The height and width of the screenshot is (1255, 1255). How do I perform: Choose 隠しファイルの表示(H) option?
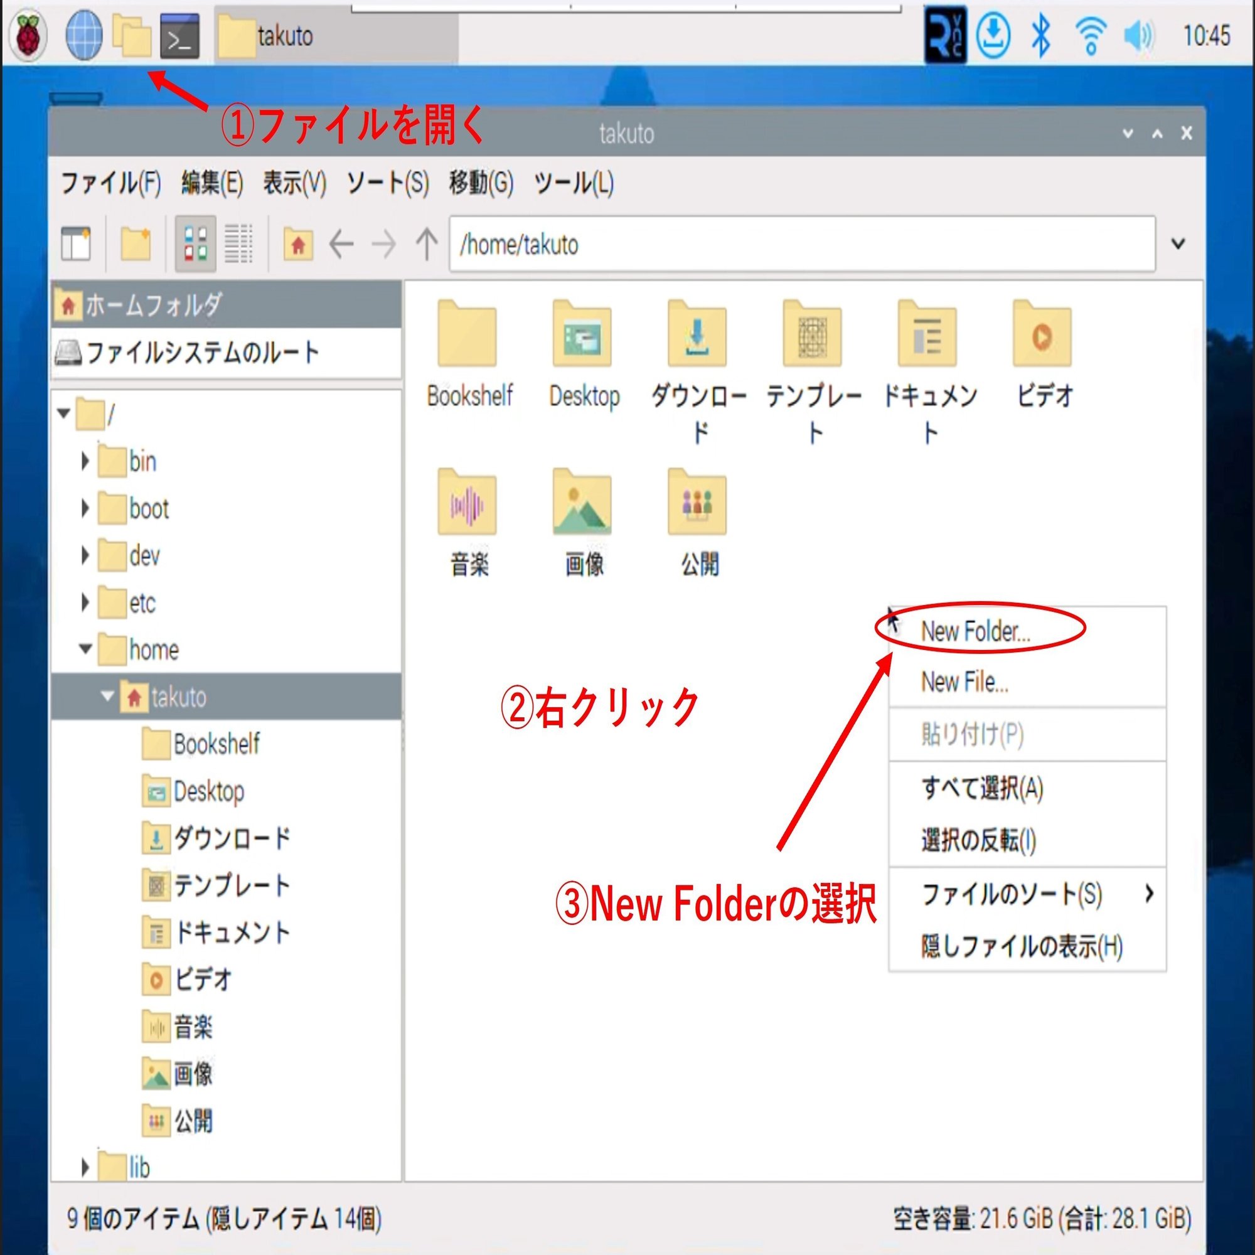pyautogui.click(x=1022, y=946)
